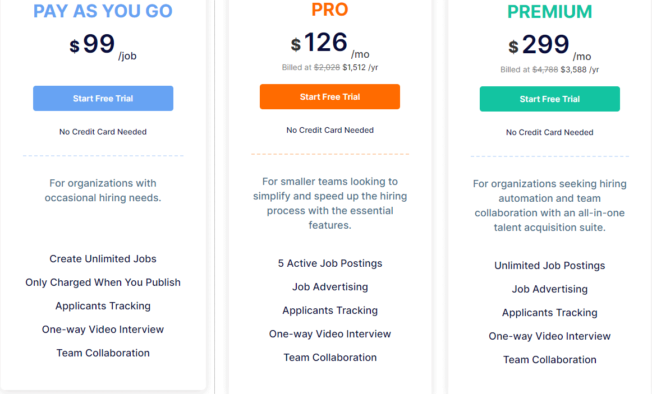Select Unlimited Job Postings feature
Viewport: 652px width, 394px height.
(x=549, y=265)
